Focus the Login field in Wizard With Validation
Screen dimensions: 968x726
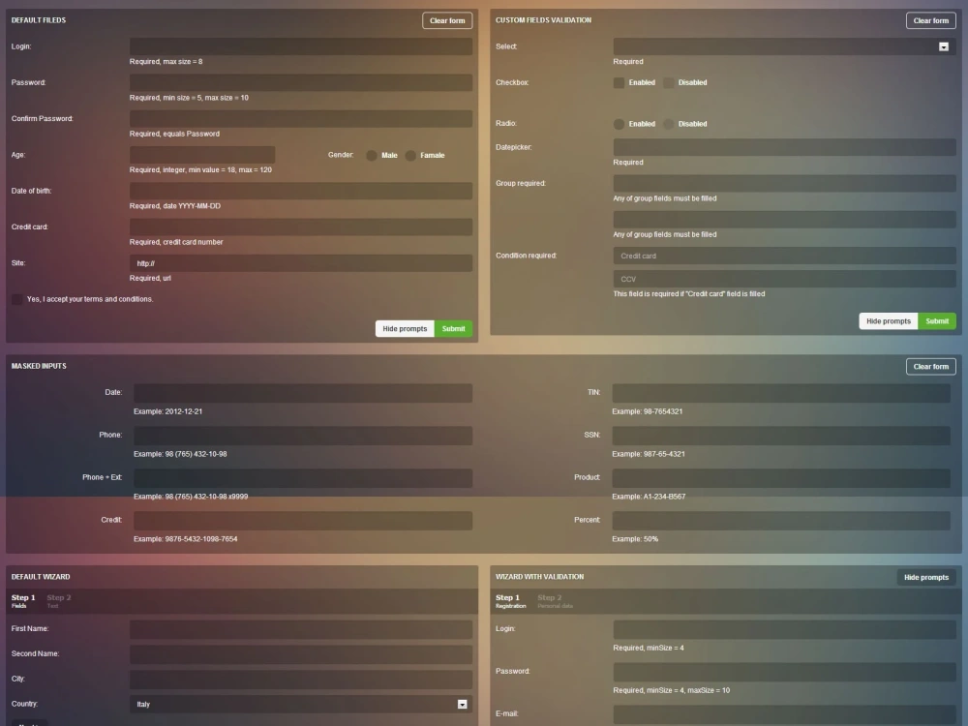(784, 630)
